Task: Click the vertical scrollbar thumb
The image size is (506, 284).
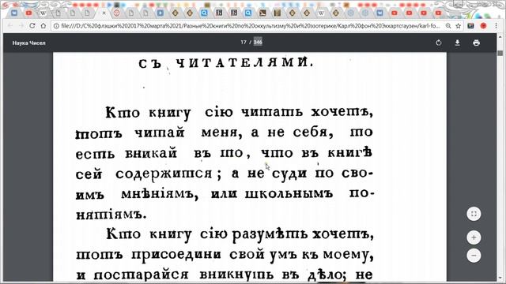Action: click(500, 53)
